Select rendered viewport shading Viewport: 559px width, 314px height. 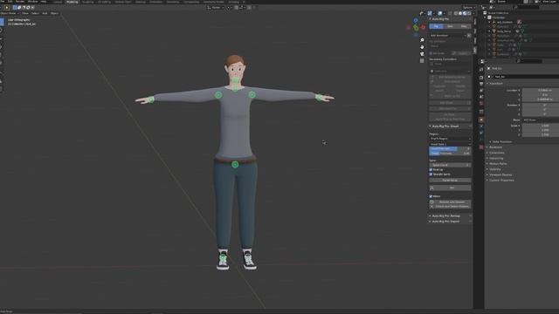tap(469, 13)
